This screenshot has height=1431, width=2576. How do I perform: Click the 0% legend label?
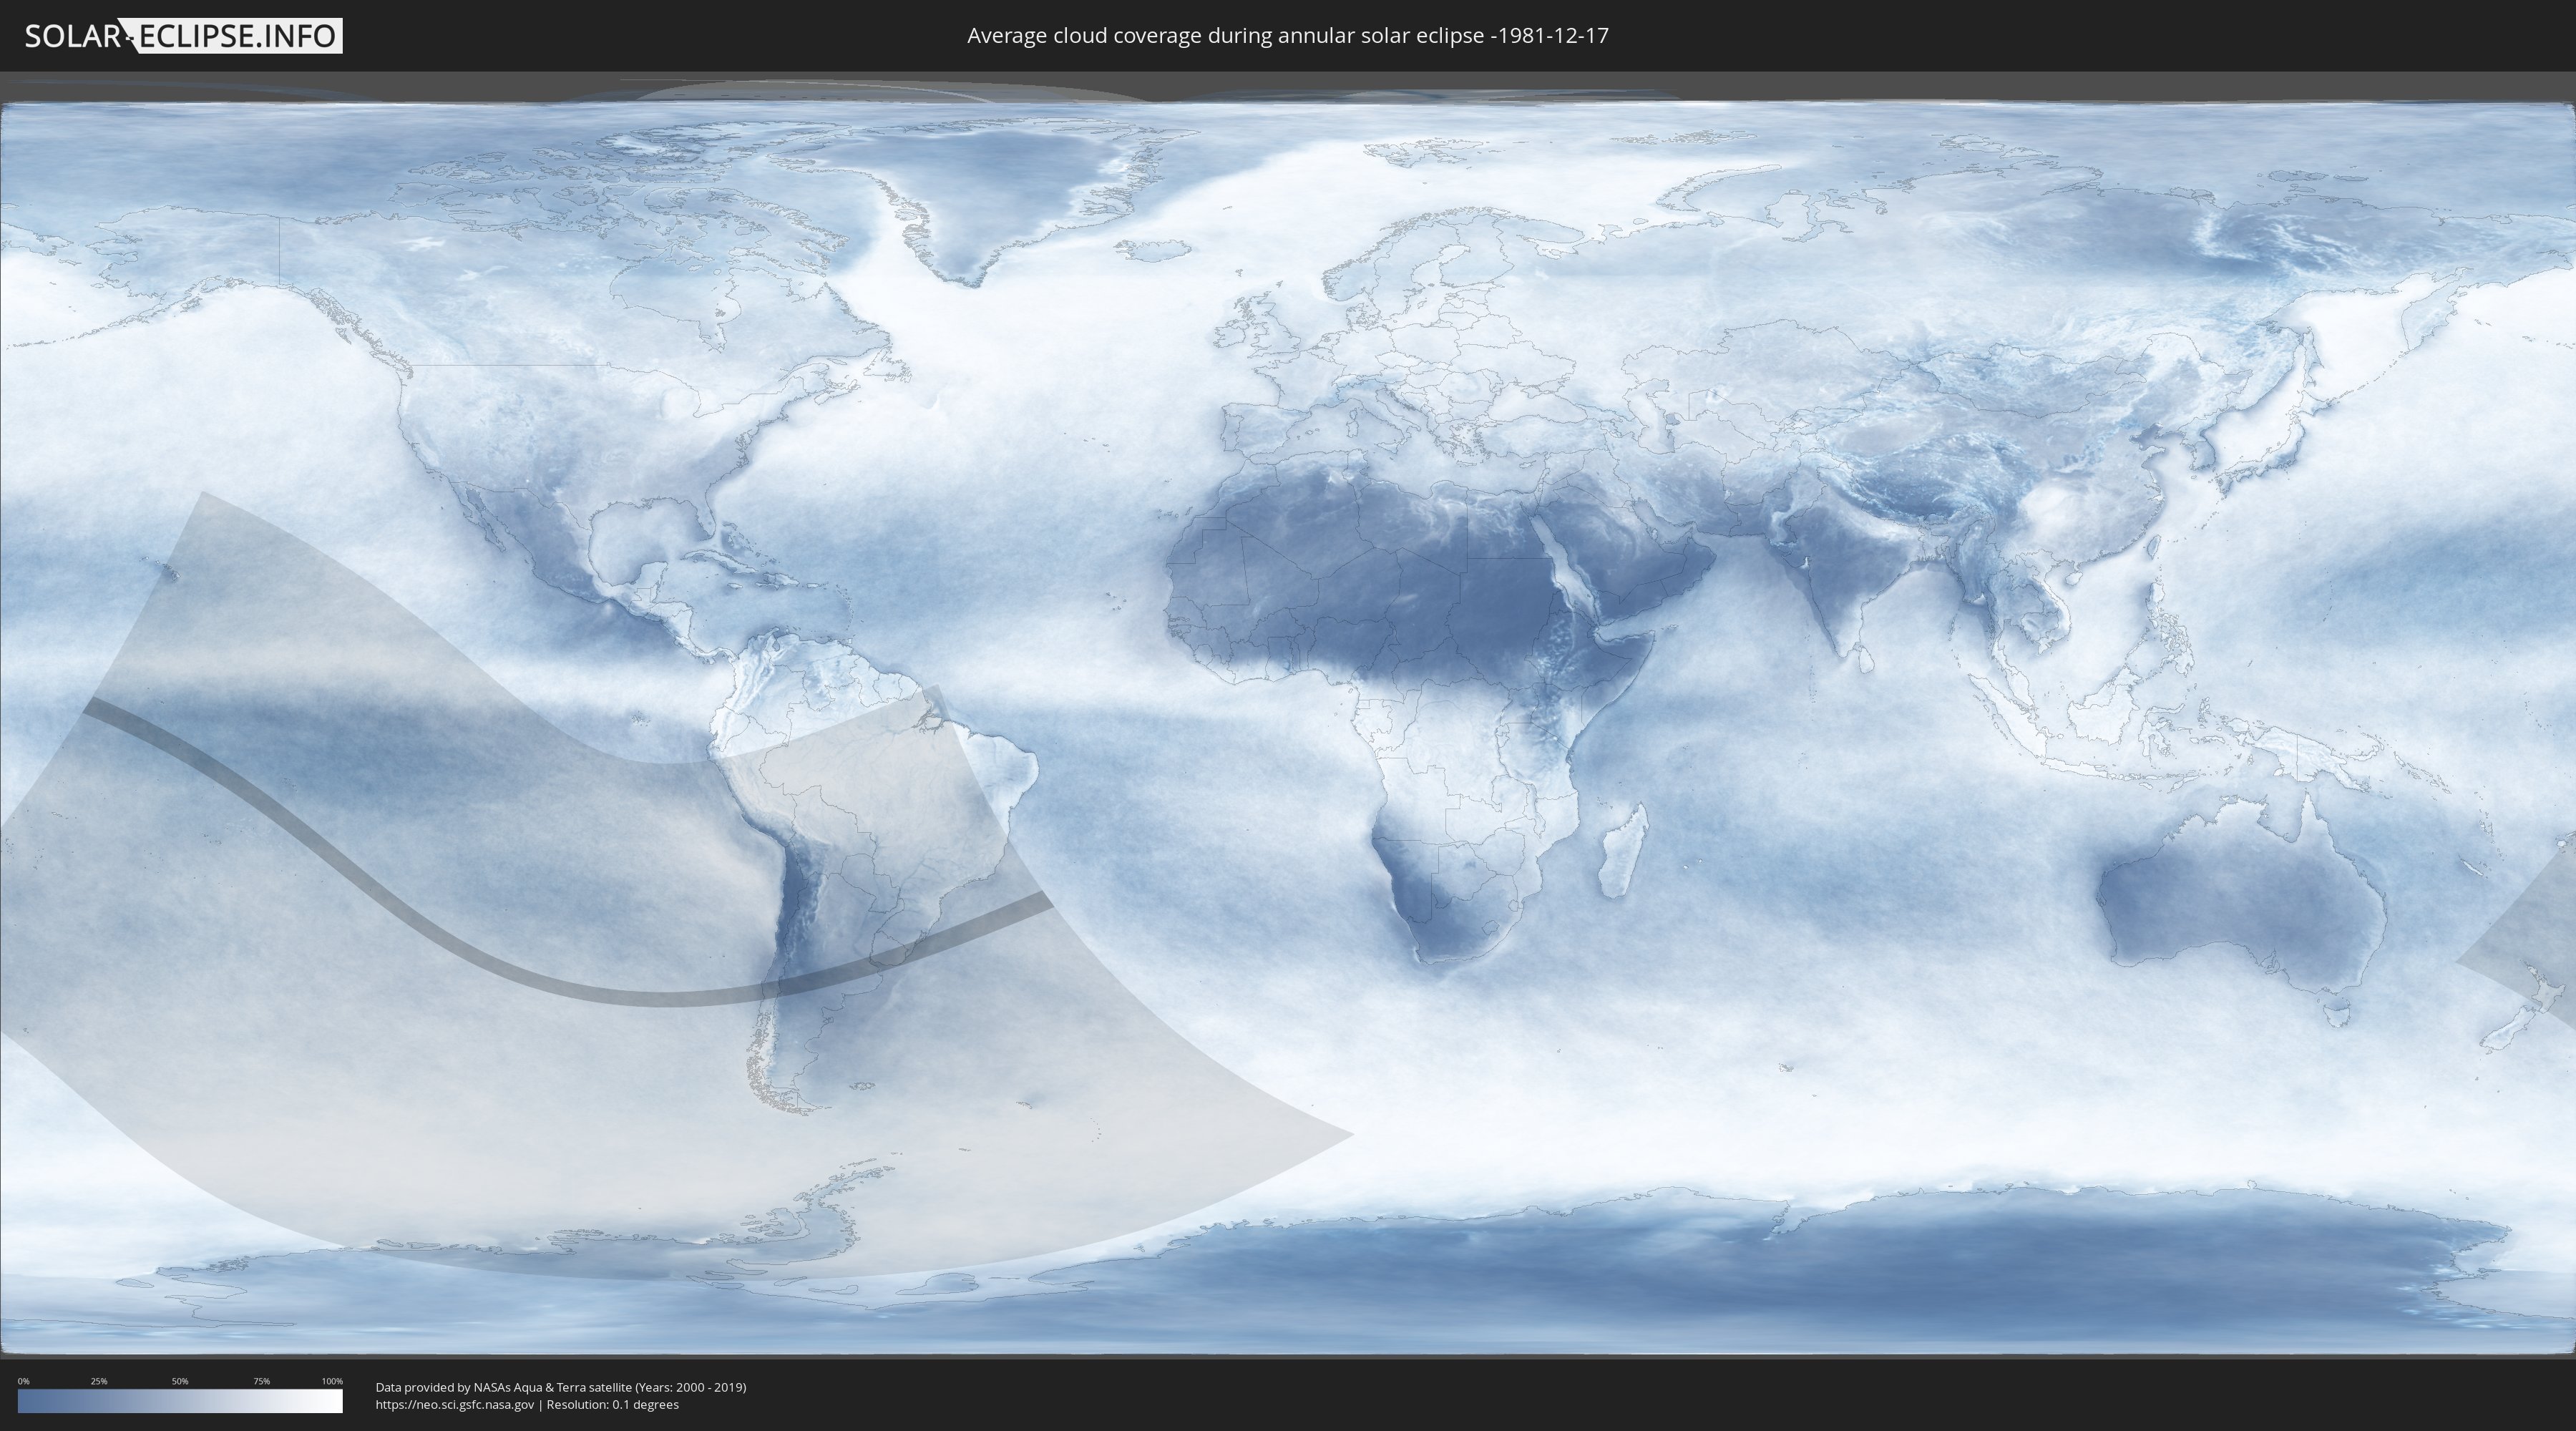pos(24,1381)
